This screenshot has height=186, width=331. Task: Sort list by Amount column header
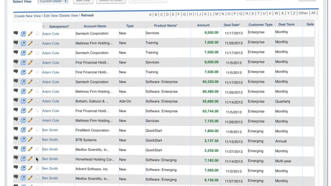point(203,25)
